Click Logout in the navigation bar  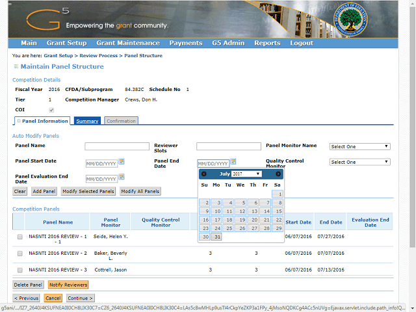[302, 43]
